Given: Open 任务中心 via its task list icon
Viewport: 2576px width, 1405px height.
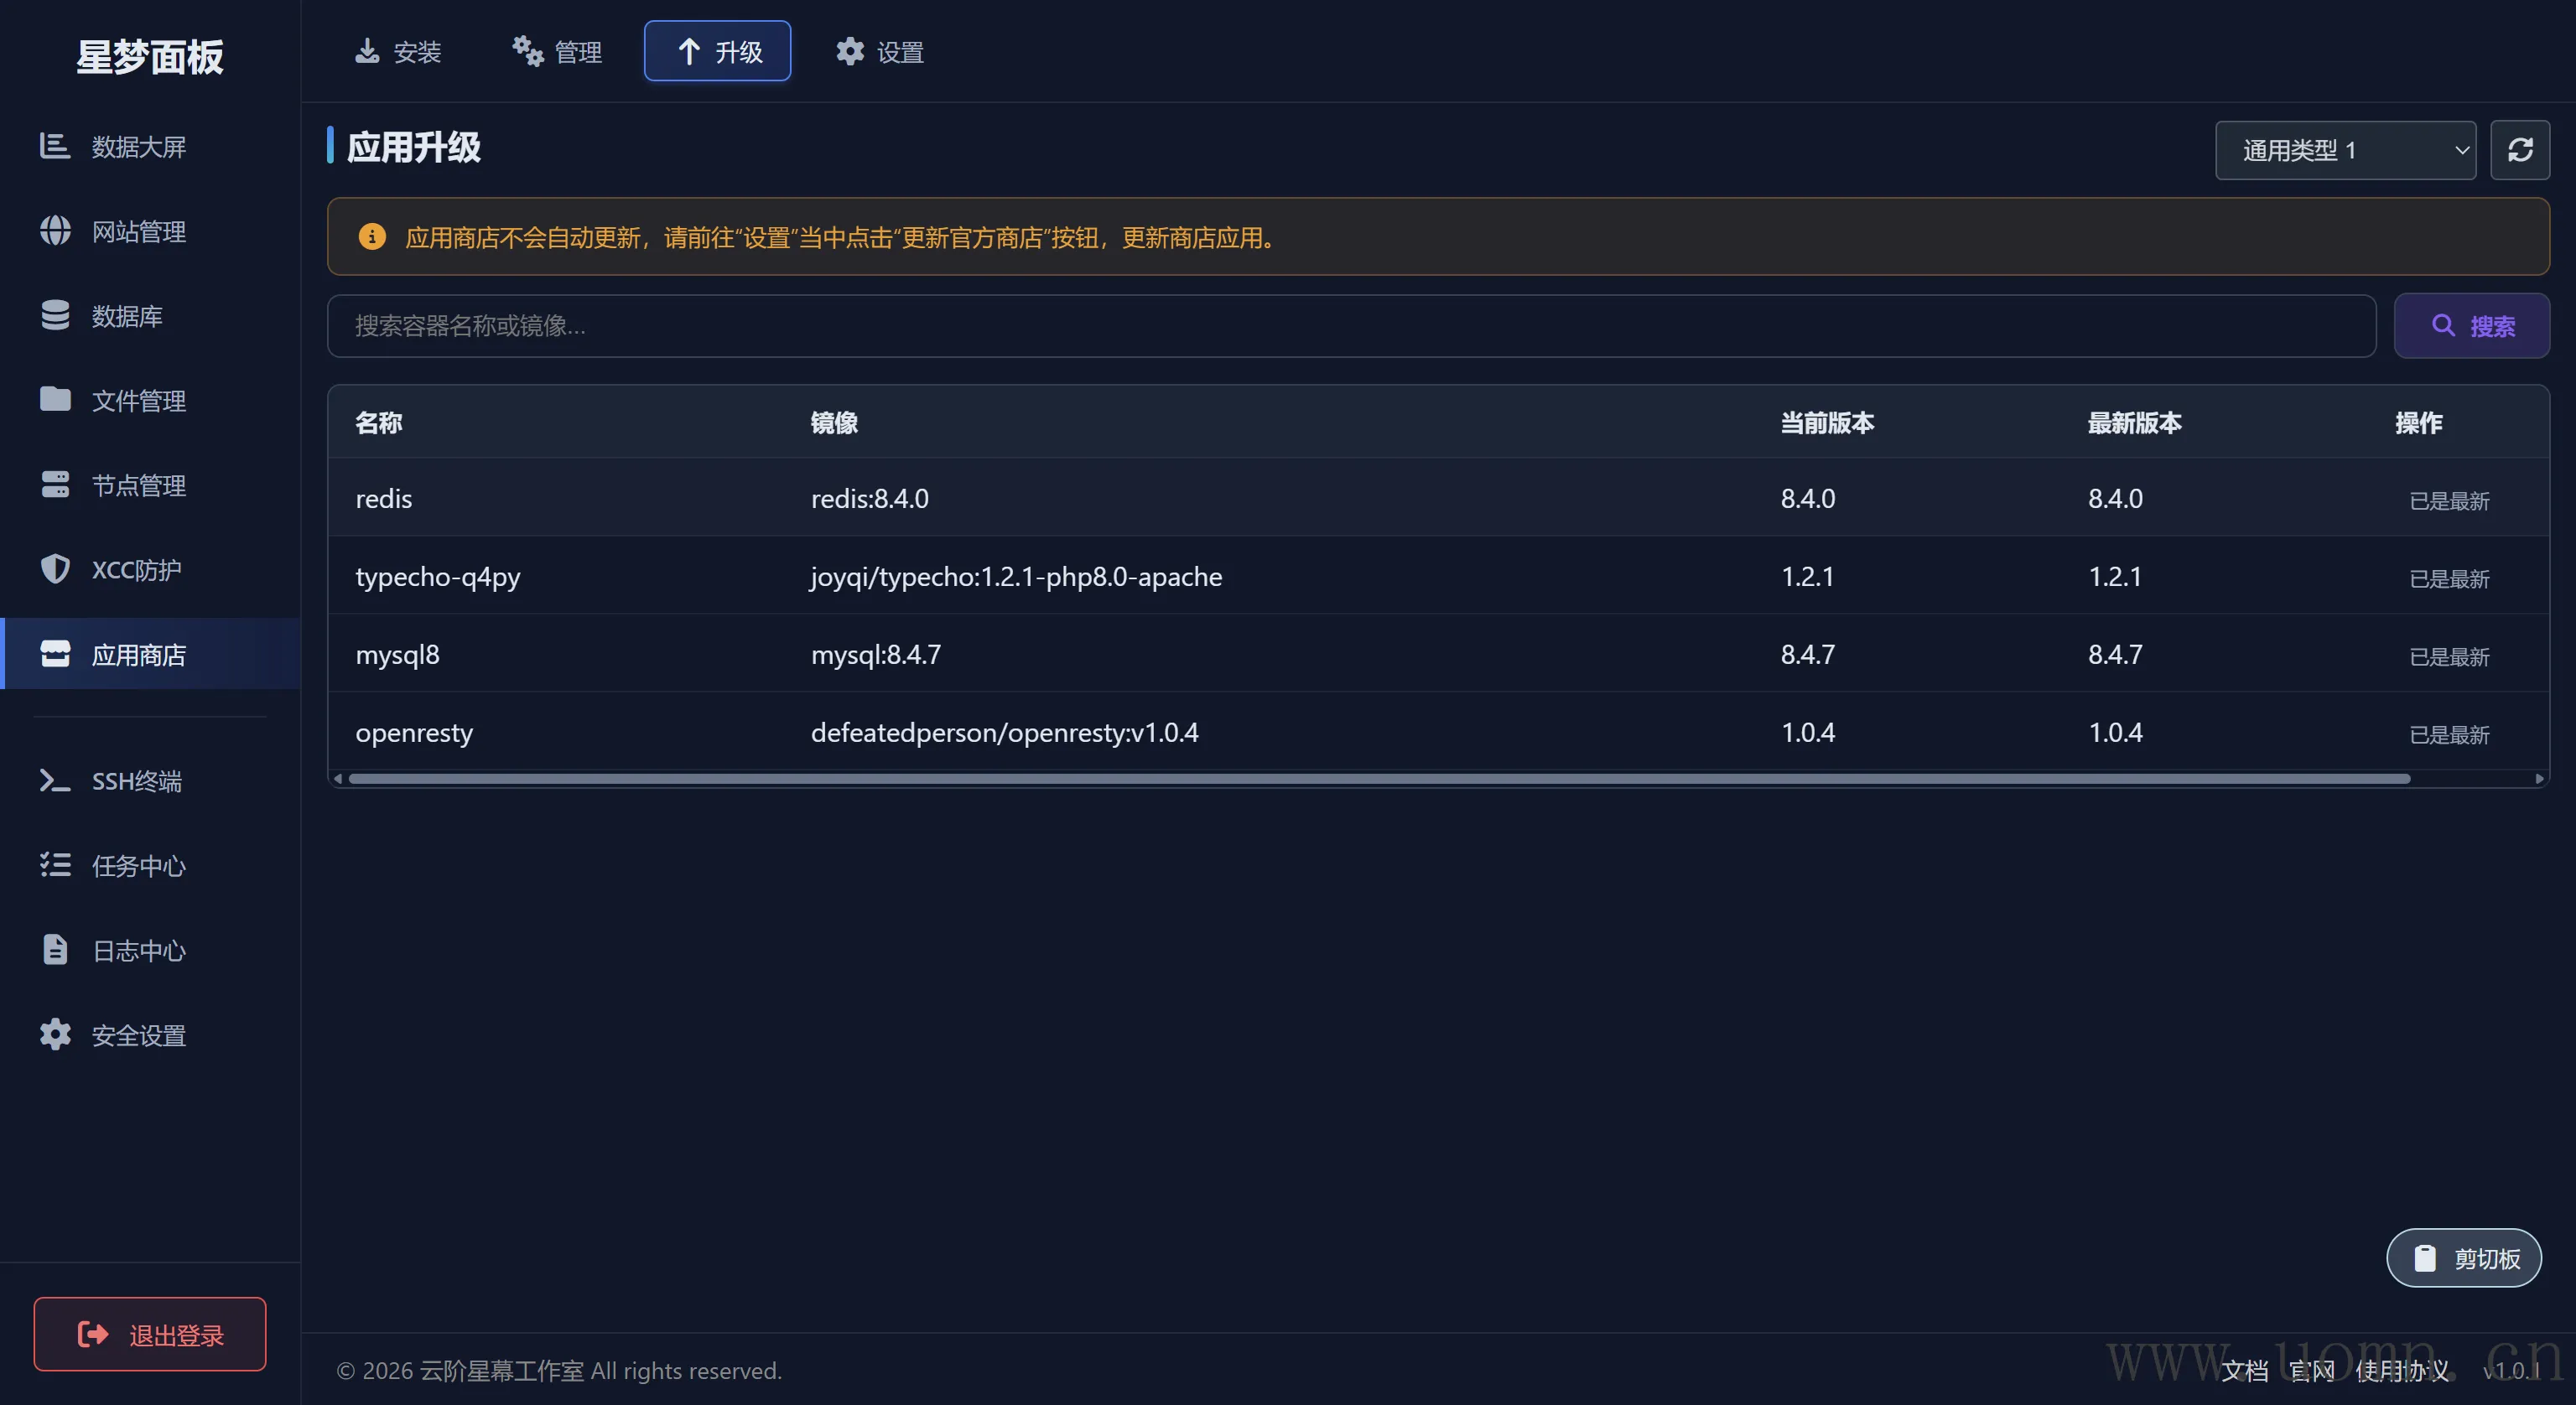Looking at the screenshot, I should pyautogui.click(x=55, y=865).
